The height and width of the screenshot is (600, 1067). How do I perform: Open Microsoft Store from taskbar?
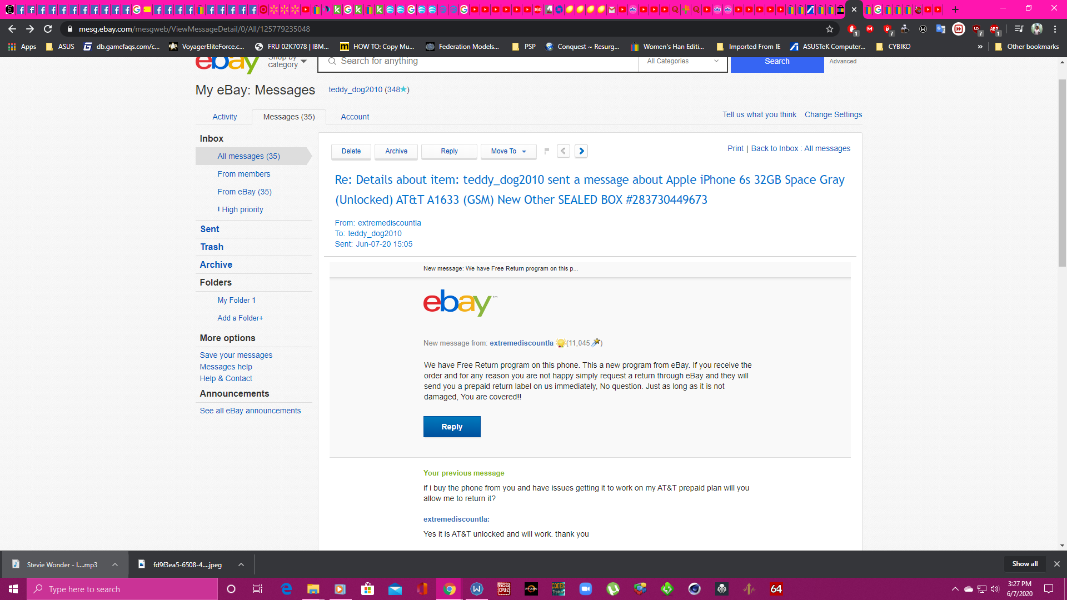[368, 589]
